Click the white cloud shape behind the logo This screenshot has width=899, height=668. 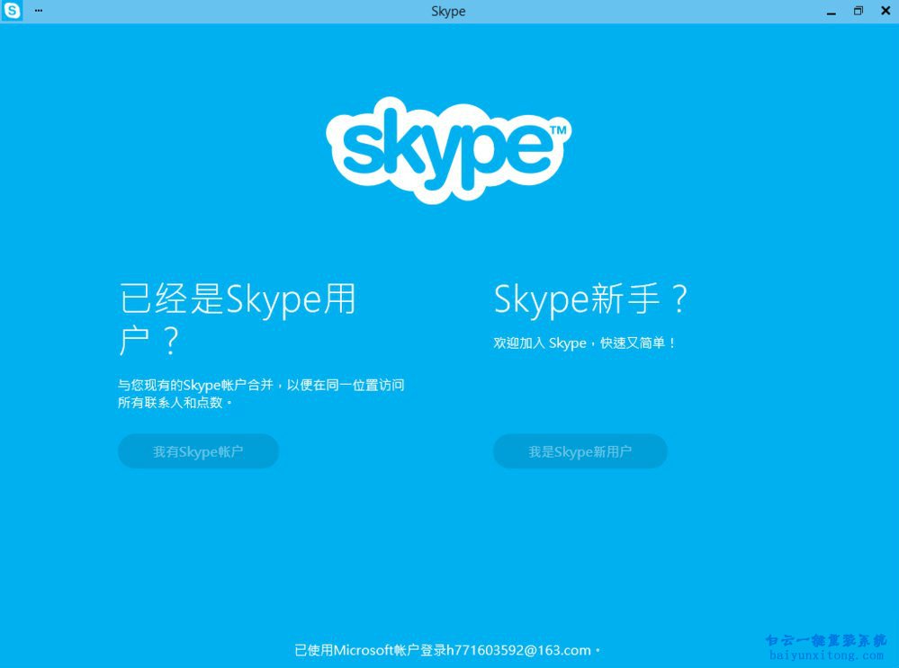coord(448,151)
